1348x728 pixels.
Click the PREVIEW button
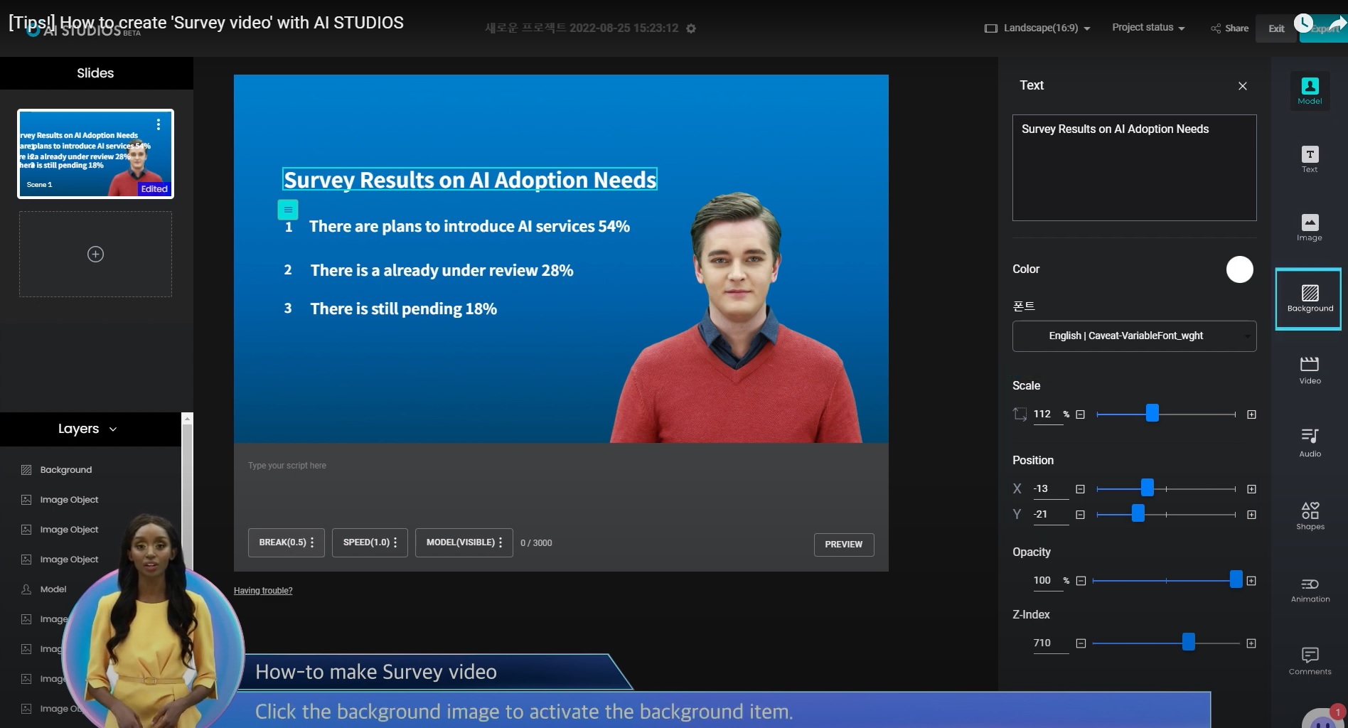tap(844, 545)
